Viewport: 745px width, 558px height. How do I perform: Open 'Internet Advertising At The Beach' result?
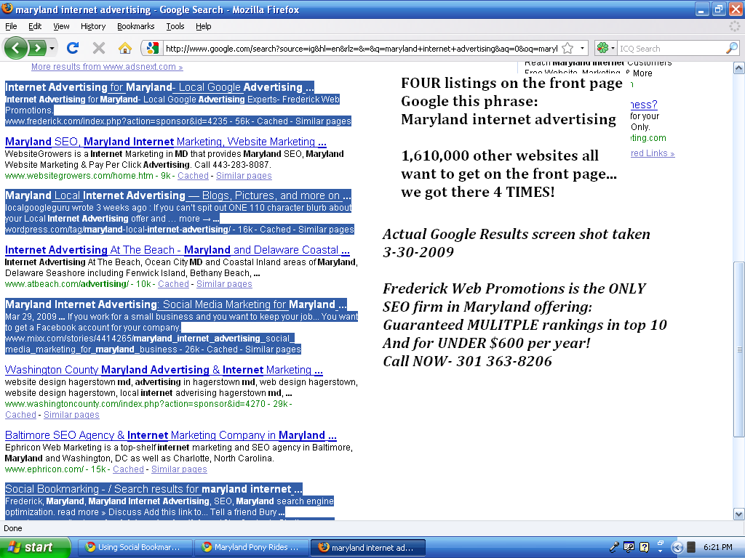pyautogui.click(x=178, y=250)
